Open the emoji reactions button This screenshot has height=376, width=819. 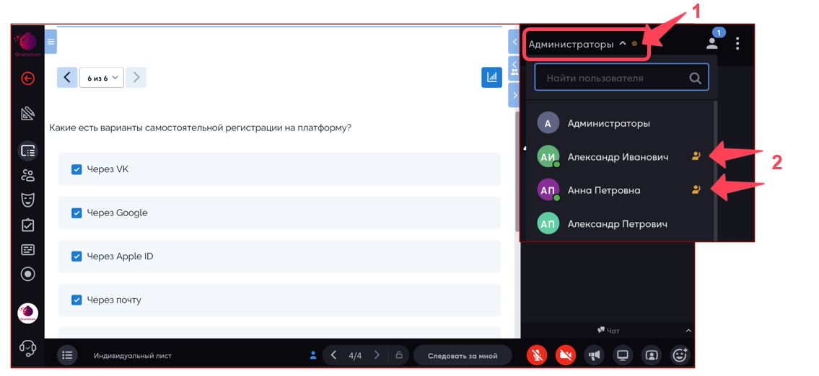point(680,355)
